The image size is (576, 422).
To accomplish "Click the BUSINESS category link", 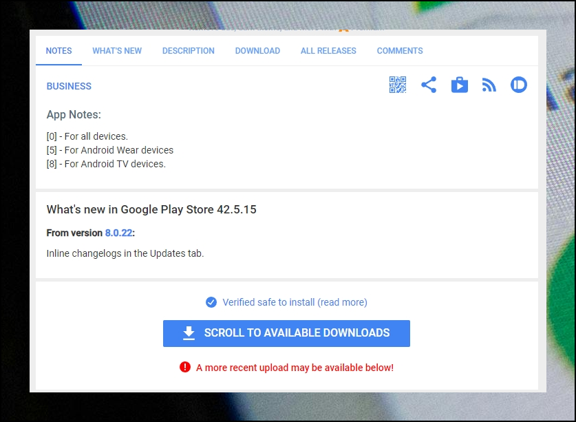I will (69, 86).
